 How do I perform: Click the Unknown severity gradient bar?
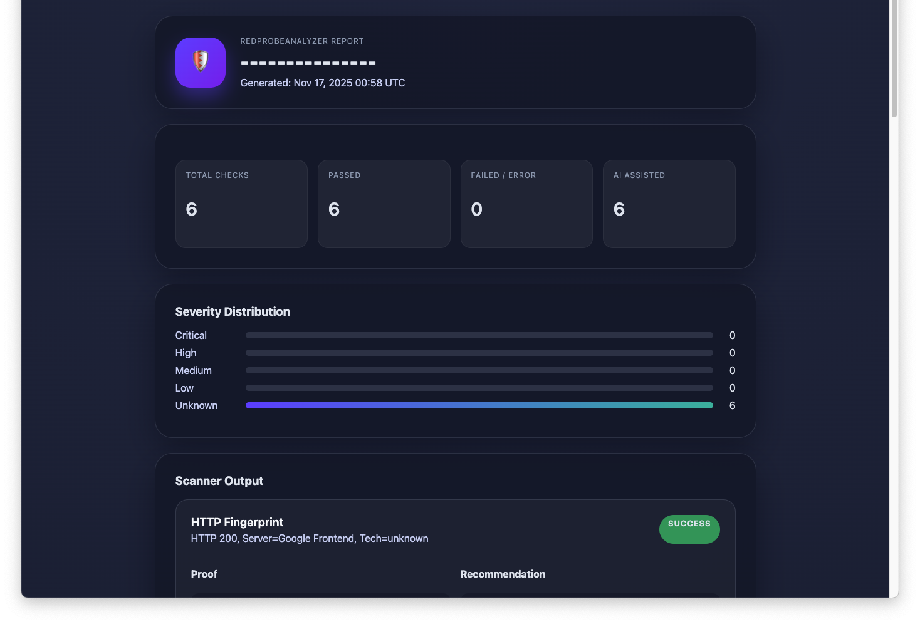(479, 405)
